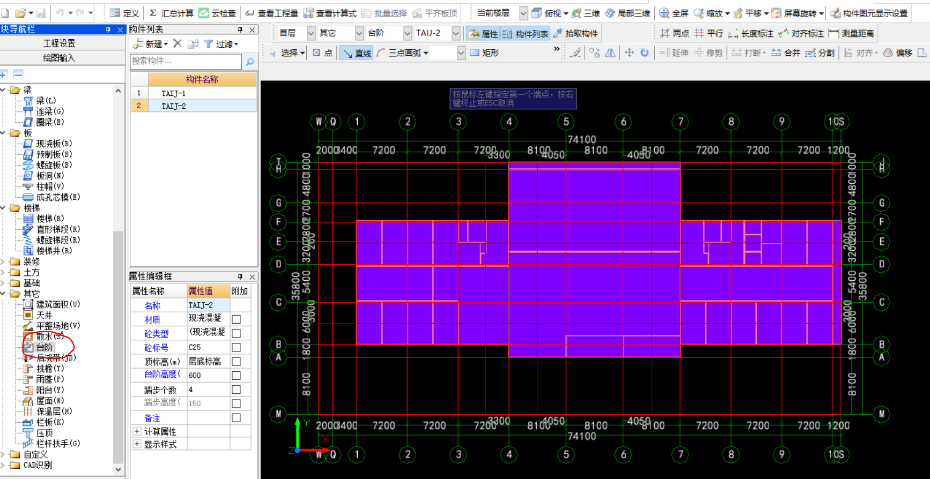The width and height of the screenshot is (930, 479).
Task: Check the 附加 box for 砼标号
Action: [x=236, y=347]
